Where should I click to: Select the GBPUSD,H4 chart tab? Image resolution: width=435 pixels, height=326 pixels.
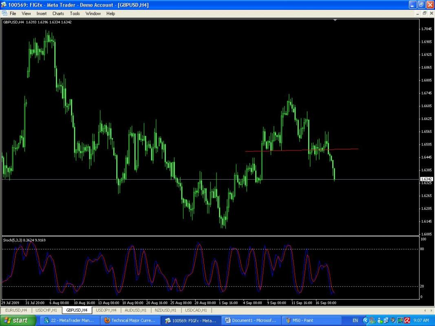[77, 310]
